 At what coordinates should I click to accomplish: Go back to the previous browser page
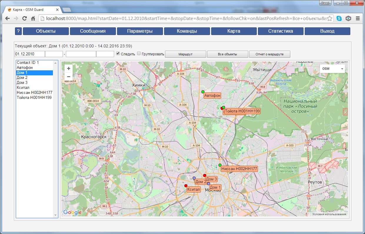8,18
